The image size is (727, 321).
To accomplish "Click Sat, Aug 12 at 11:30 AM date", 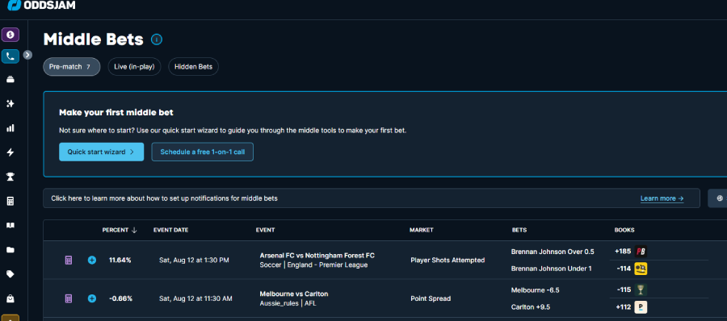I will pos(195,298).
